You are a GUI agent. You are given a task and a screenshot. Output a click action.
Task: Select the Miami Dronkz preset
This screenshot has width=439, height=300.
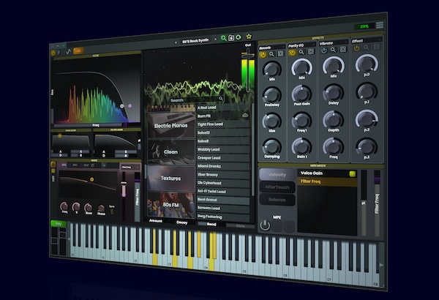(223, 166)
